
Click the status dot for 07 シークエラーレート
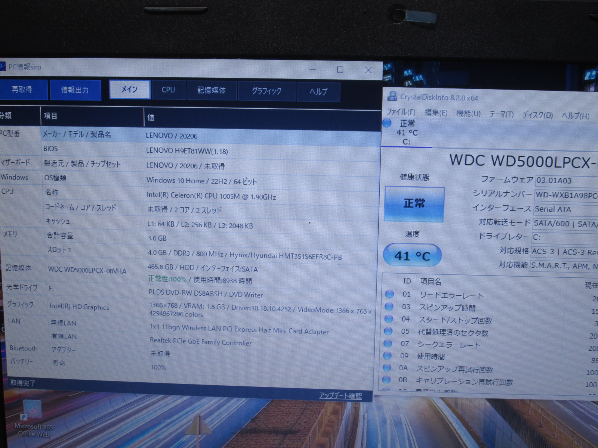[388, 343]
